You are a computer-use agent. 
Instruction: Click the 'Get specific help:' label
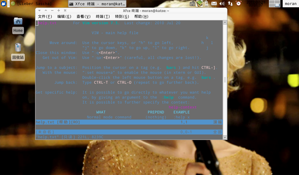[x=57, y=92]
